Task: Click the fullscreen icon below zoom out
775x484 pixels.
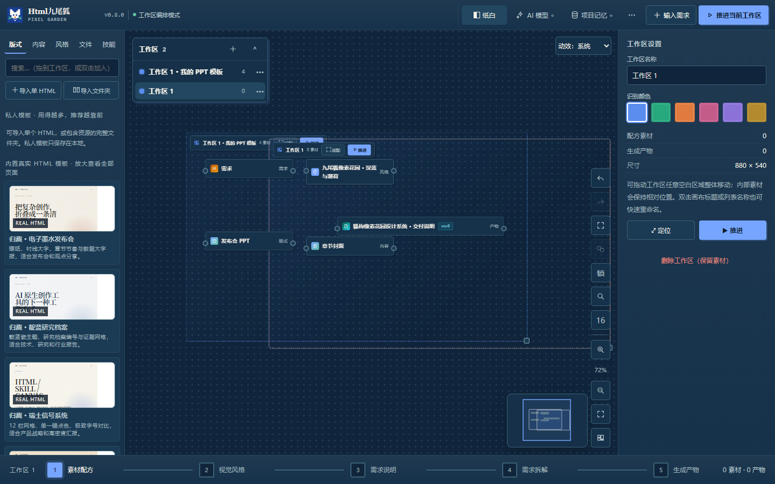Action: [x=601, y=414]
